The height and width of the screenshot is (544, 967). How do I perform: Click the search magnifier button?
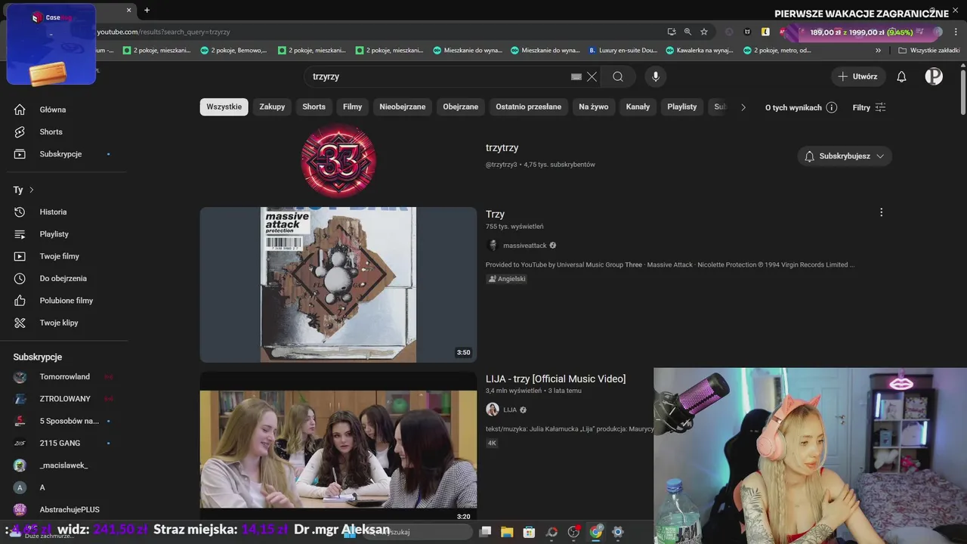tap(618, 76)
